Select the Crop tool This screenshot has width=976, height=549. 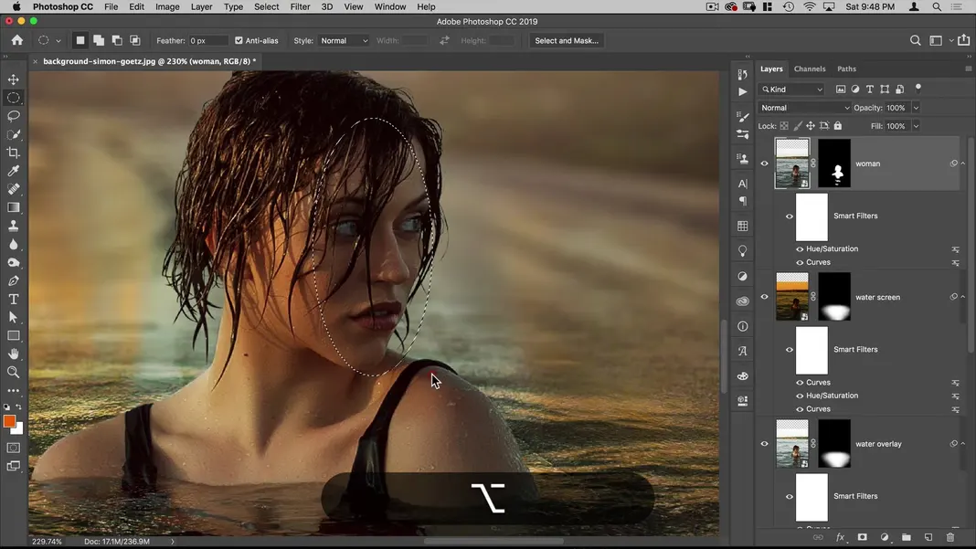(13, 153)
